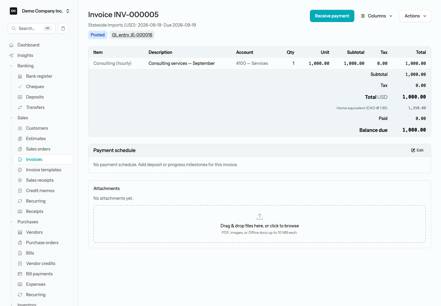441x306 pixels.
Task: Click the Vendors store icon
Action: [x=20, y=232]
